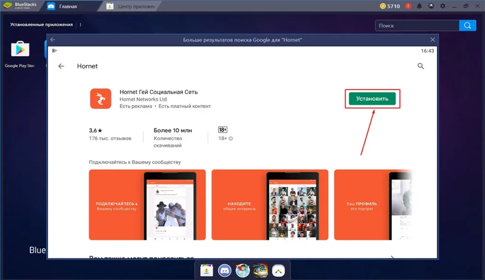Click the Подключайтесь к Вашему сообществу heading

(135, 162)
